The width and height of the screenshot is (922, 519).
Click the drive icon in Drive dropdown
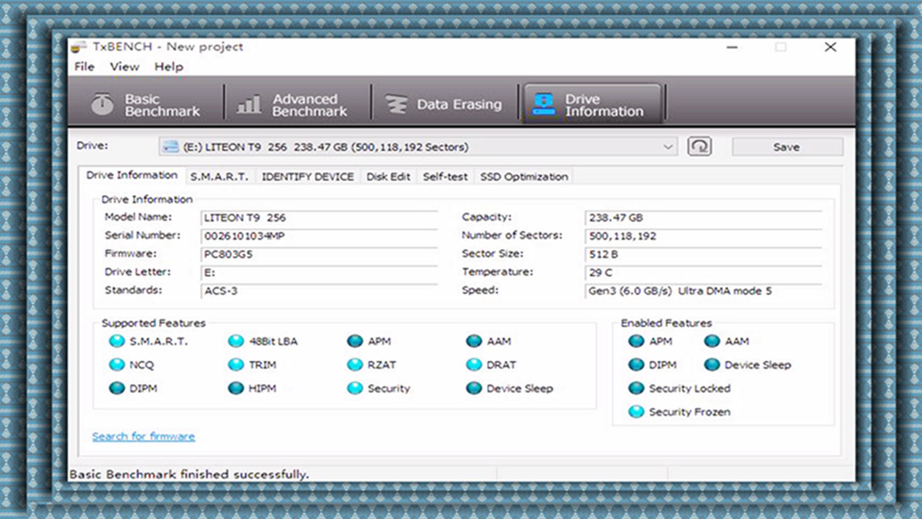[170, 147]
